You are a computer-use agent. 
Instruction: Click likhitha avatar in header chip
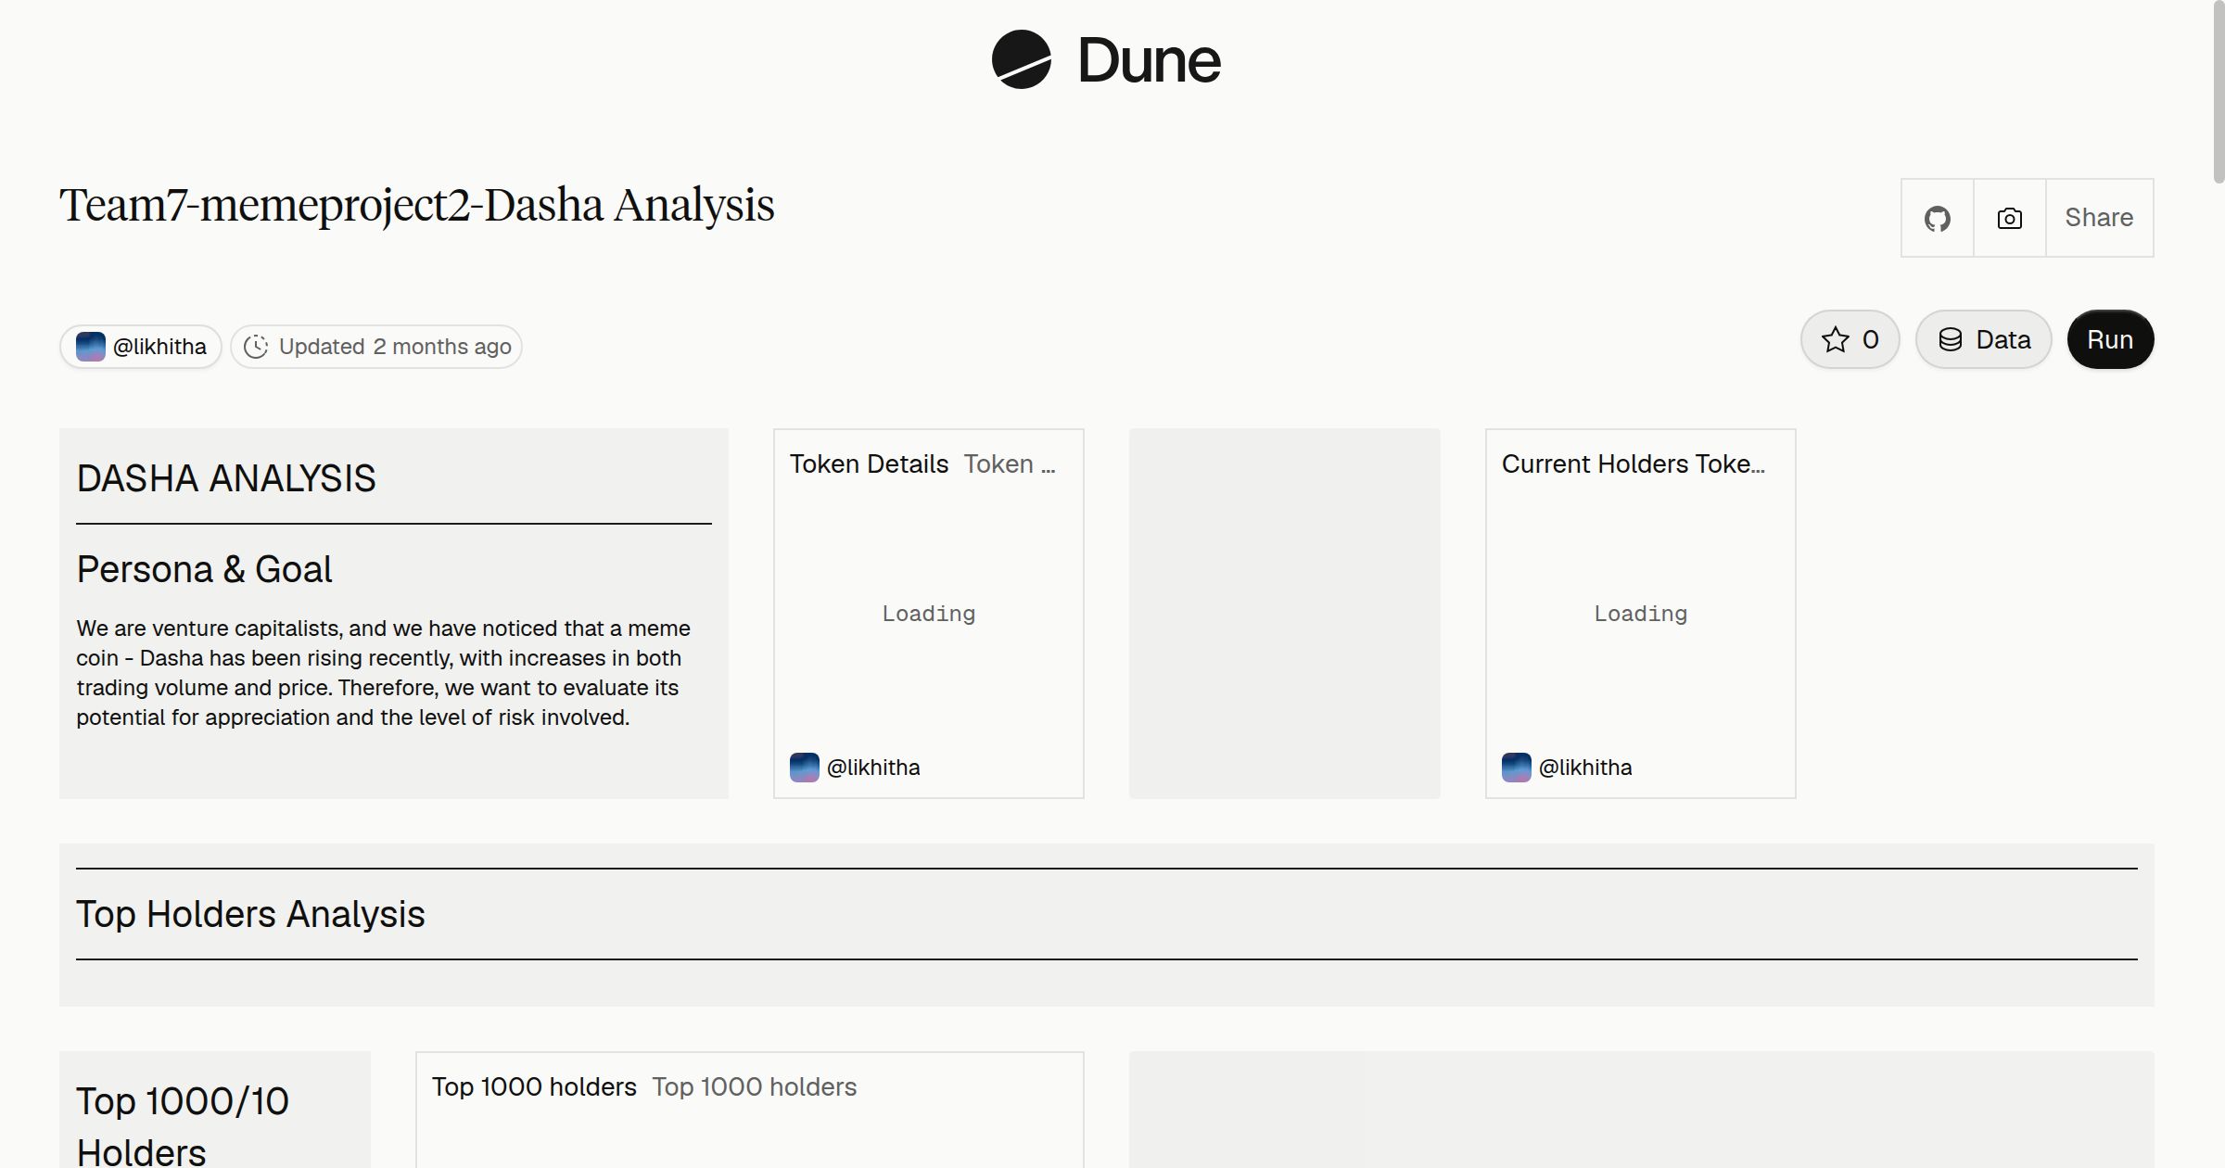[x=90, y=347]
